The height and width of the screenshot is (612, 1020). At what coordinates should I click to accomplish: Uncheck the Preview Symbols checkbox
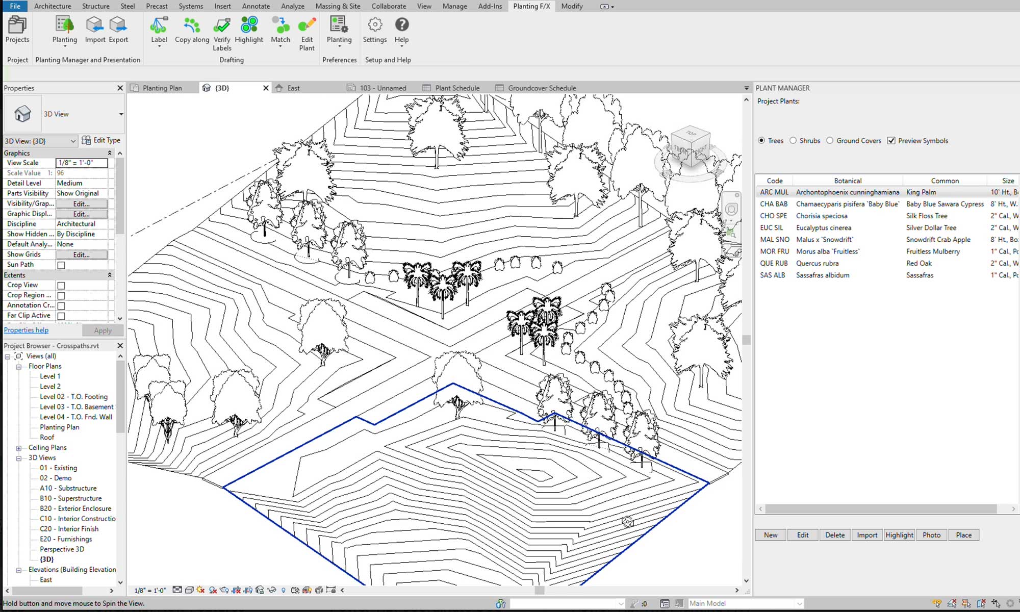pyautogui.click(x=891, y=141)
